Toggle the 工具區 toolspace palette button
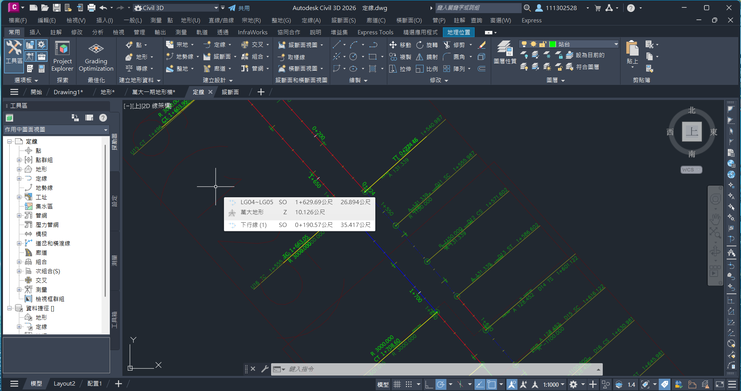The width and height of the screenshot is (741, 391). click(x=14, y=56)
